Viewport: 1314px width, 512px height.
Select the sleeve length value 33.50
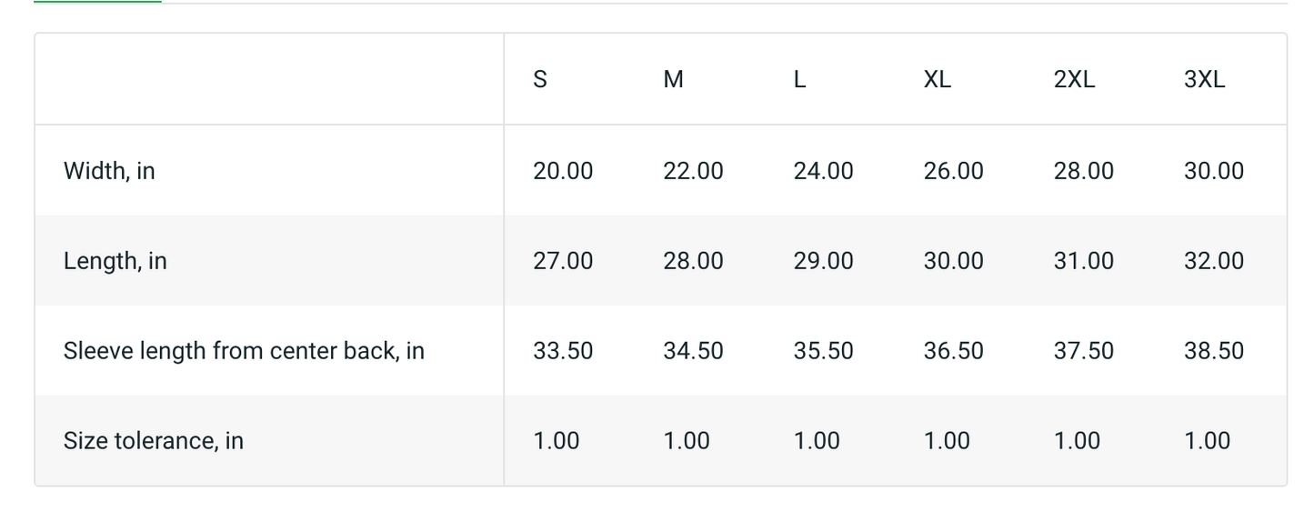(563, 351)
